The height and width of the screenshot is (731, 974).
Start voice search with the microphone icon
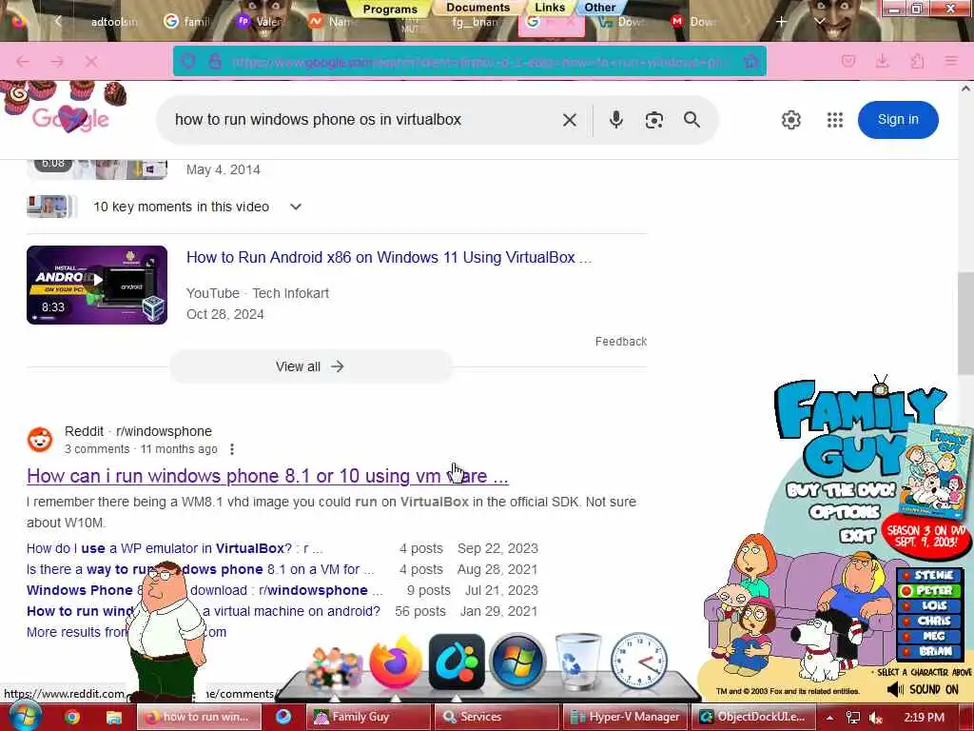[x=615, y=119]
